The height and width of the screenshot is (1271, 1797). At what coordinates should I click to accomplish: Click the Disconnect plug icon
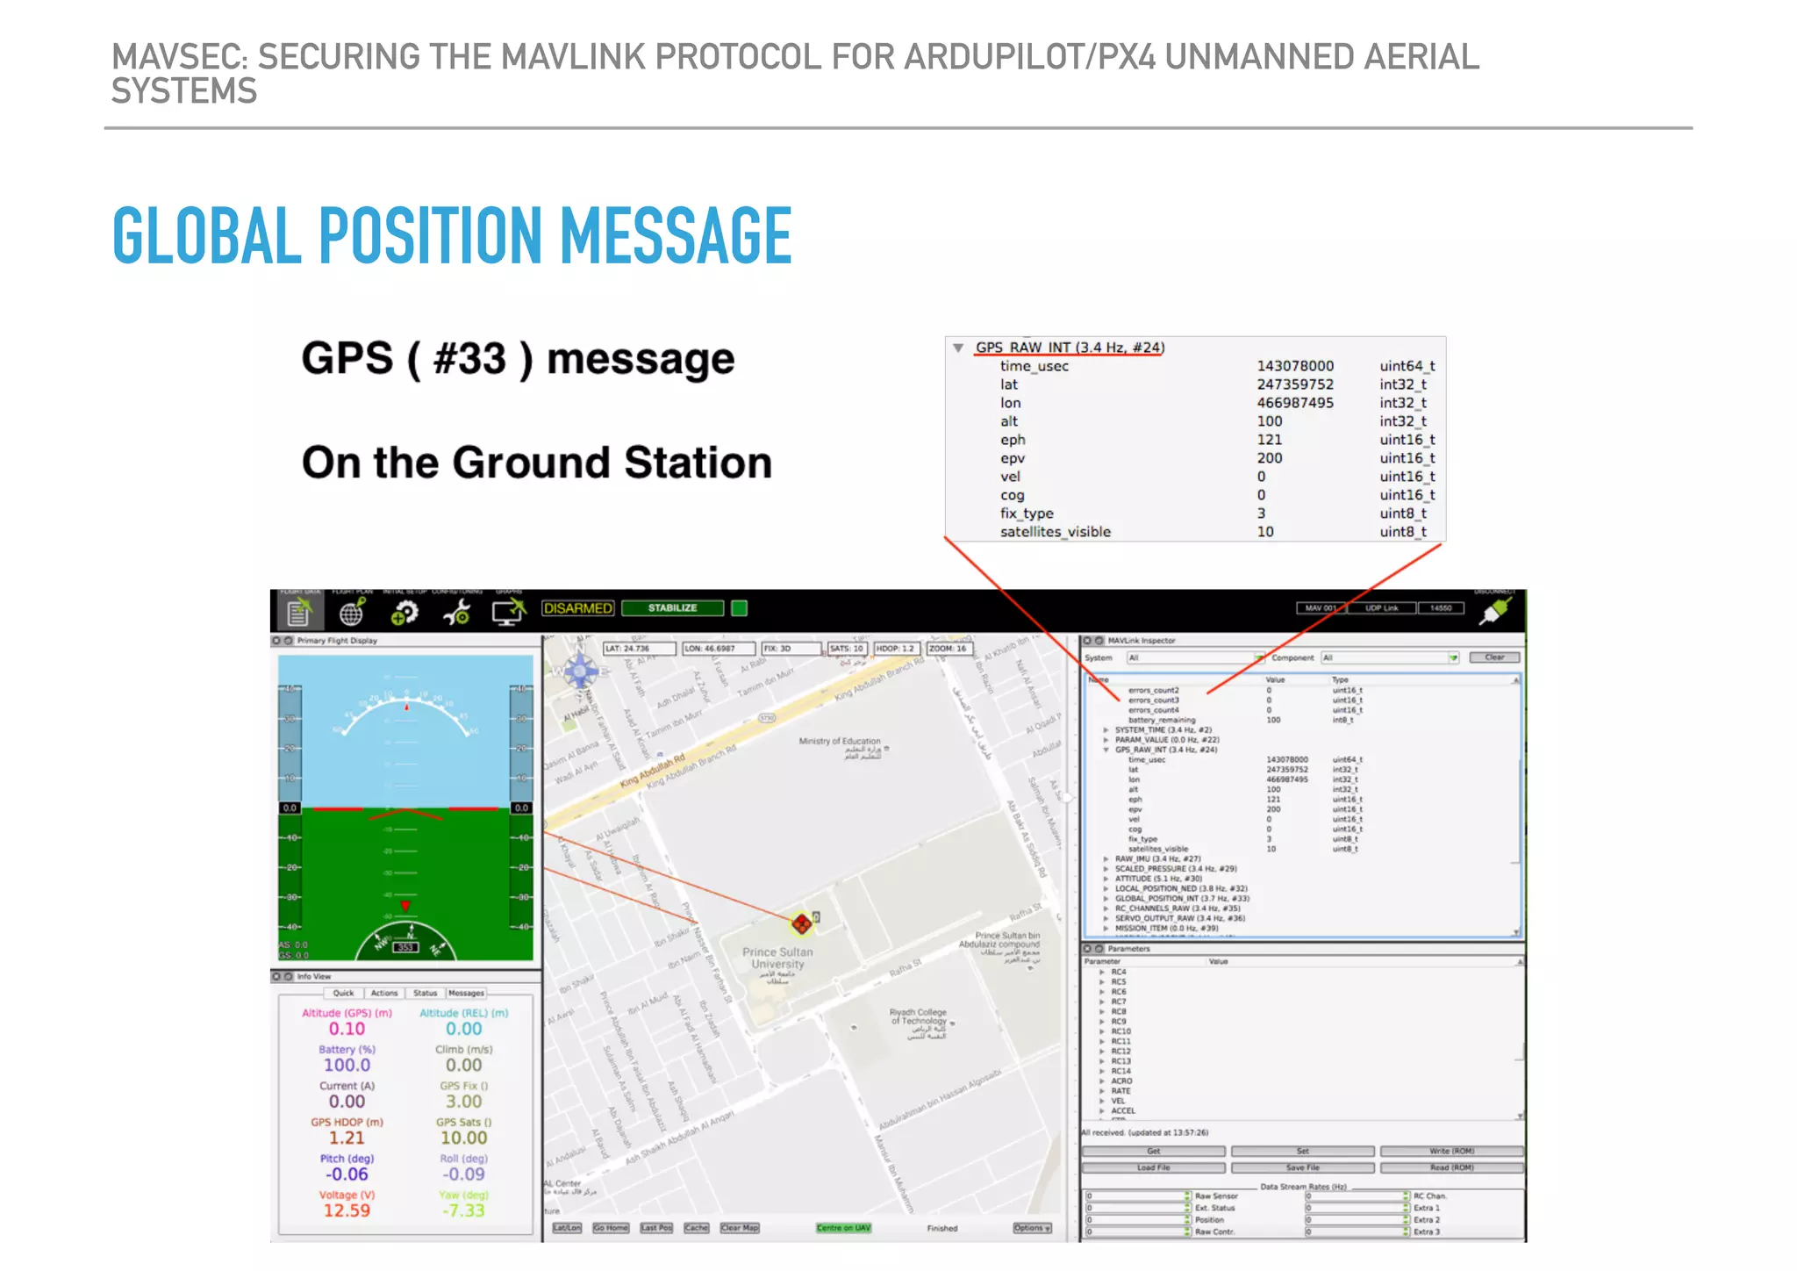pyautogui.click(x=1496, y=610)
